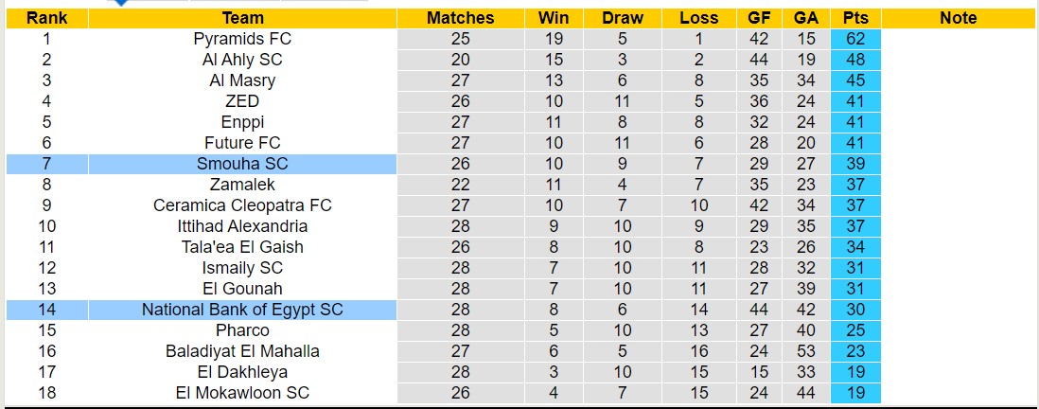Select the Matches column header

[x=460, y=18]
